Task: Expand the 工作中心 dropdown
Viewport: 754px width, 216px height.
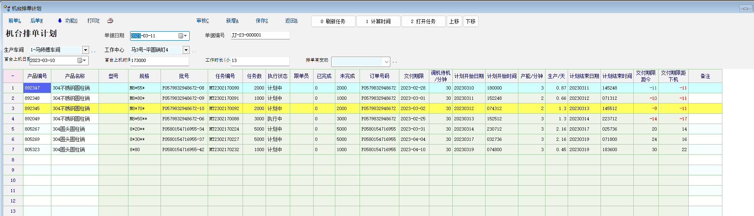Action: [x=186, y=50]
